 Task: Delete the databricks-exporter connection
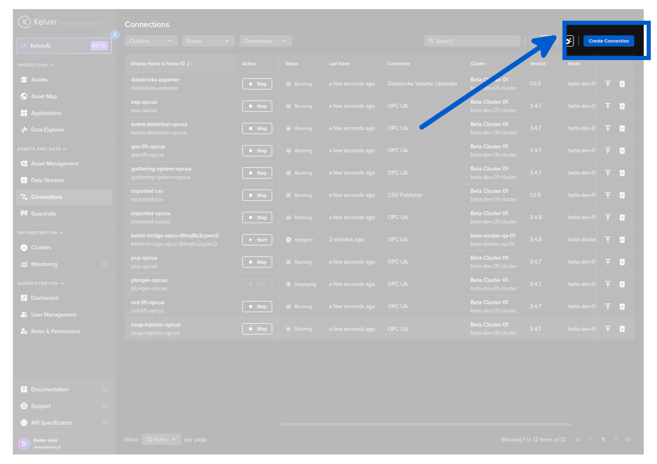click(622, 84)
